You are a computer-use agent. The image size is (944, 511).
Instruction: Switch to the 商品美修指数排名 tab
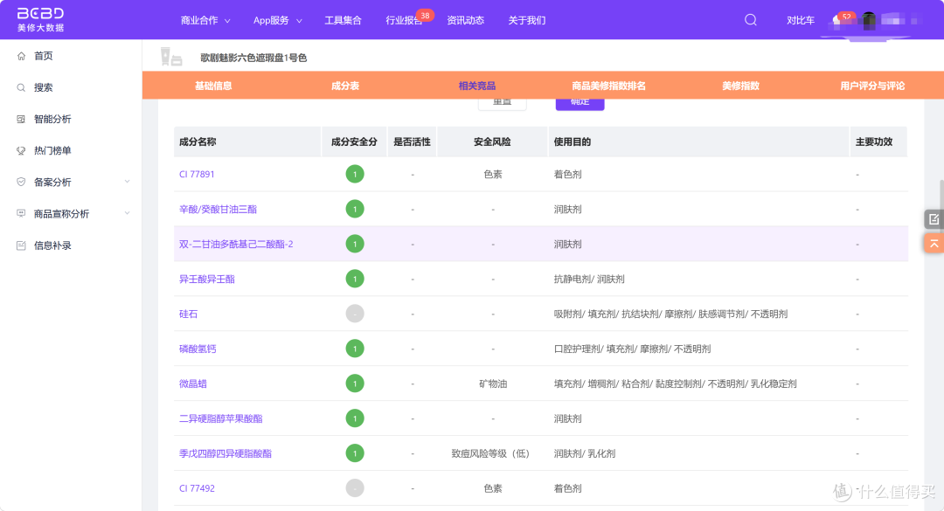[608, 86]
